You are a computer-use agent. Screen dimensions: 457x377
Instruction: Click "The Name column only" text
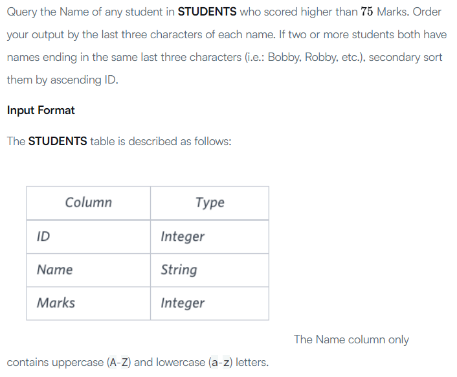(351, 339)
